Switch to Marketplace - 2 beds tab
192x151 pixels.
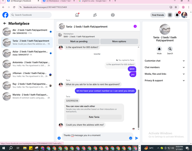point(59,1)
